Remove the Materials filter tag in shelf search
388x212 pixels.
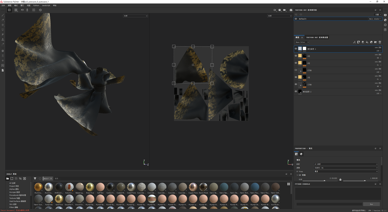coord(51,178)
